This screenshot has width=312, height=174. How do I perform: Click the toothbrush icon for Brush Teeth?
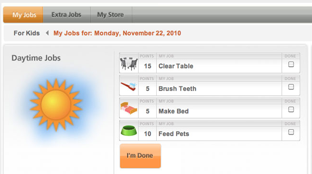pos(129,86)
